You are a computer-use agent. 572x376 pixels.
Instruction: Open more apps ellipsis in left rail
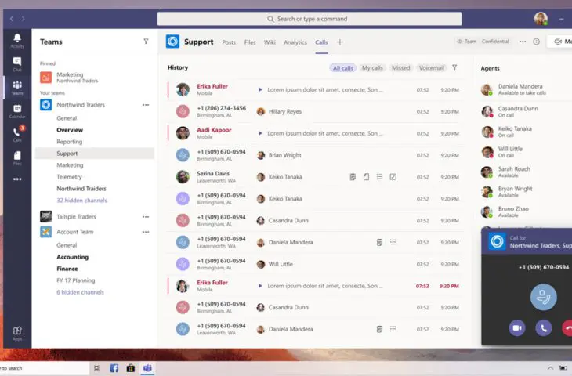[17, 179]
